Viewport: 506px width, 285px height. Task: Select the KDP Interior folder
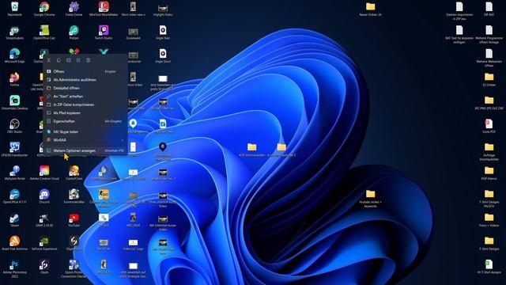(x=489, y=173)
